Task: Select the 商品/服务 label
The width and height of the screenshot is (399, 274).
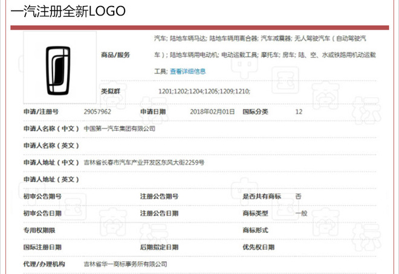Action: click(115, 55)
